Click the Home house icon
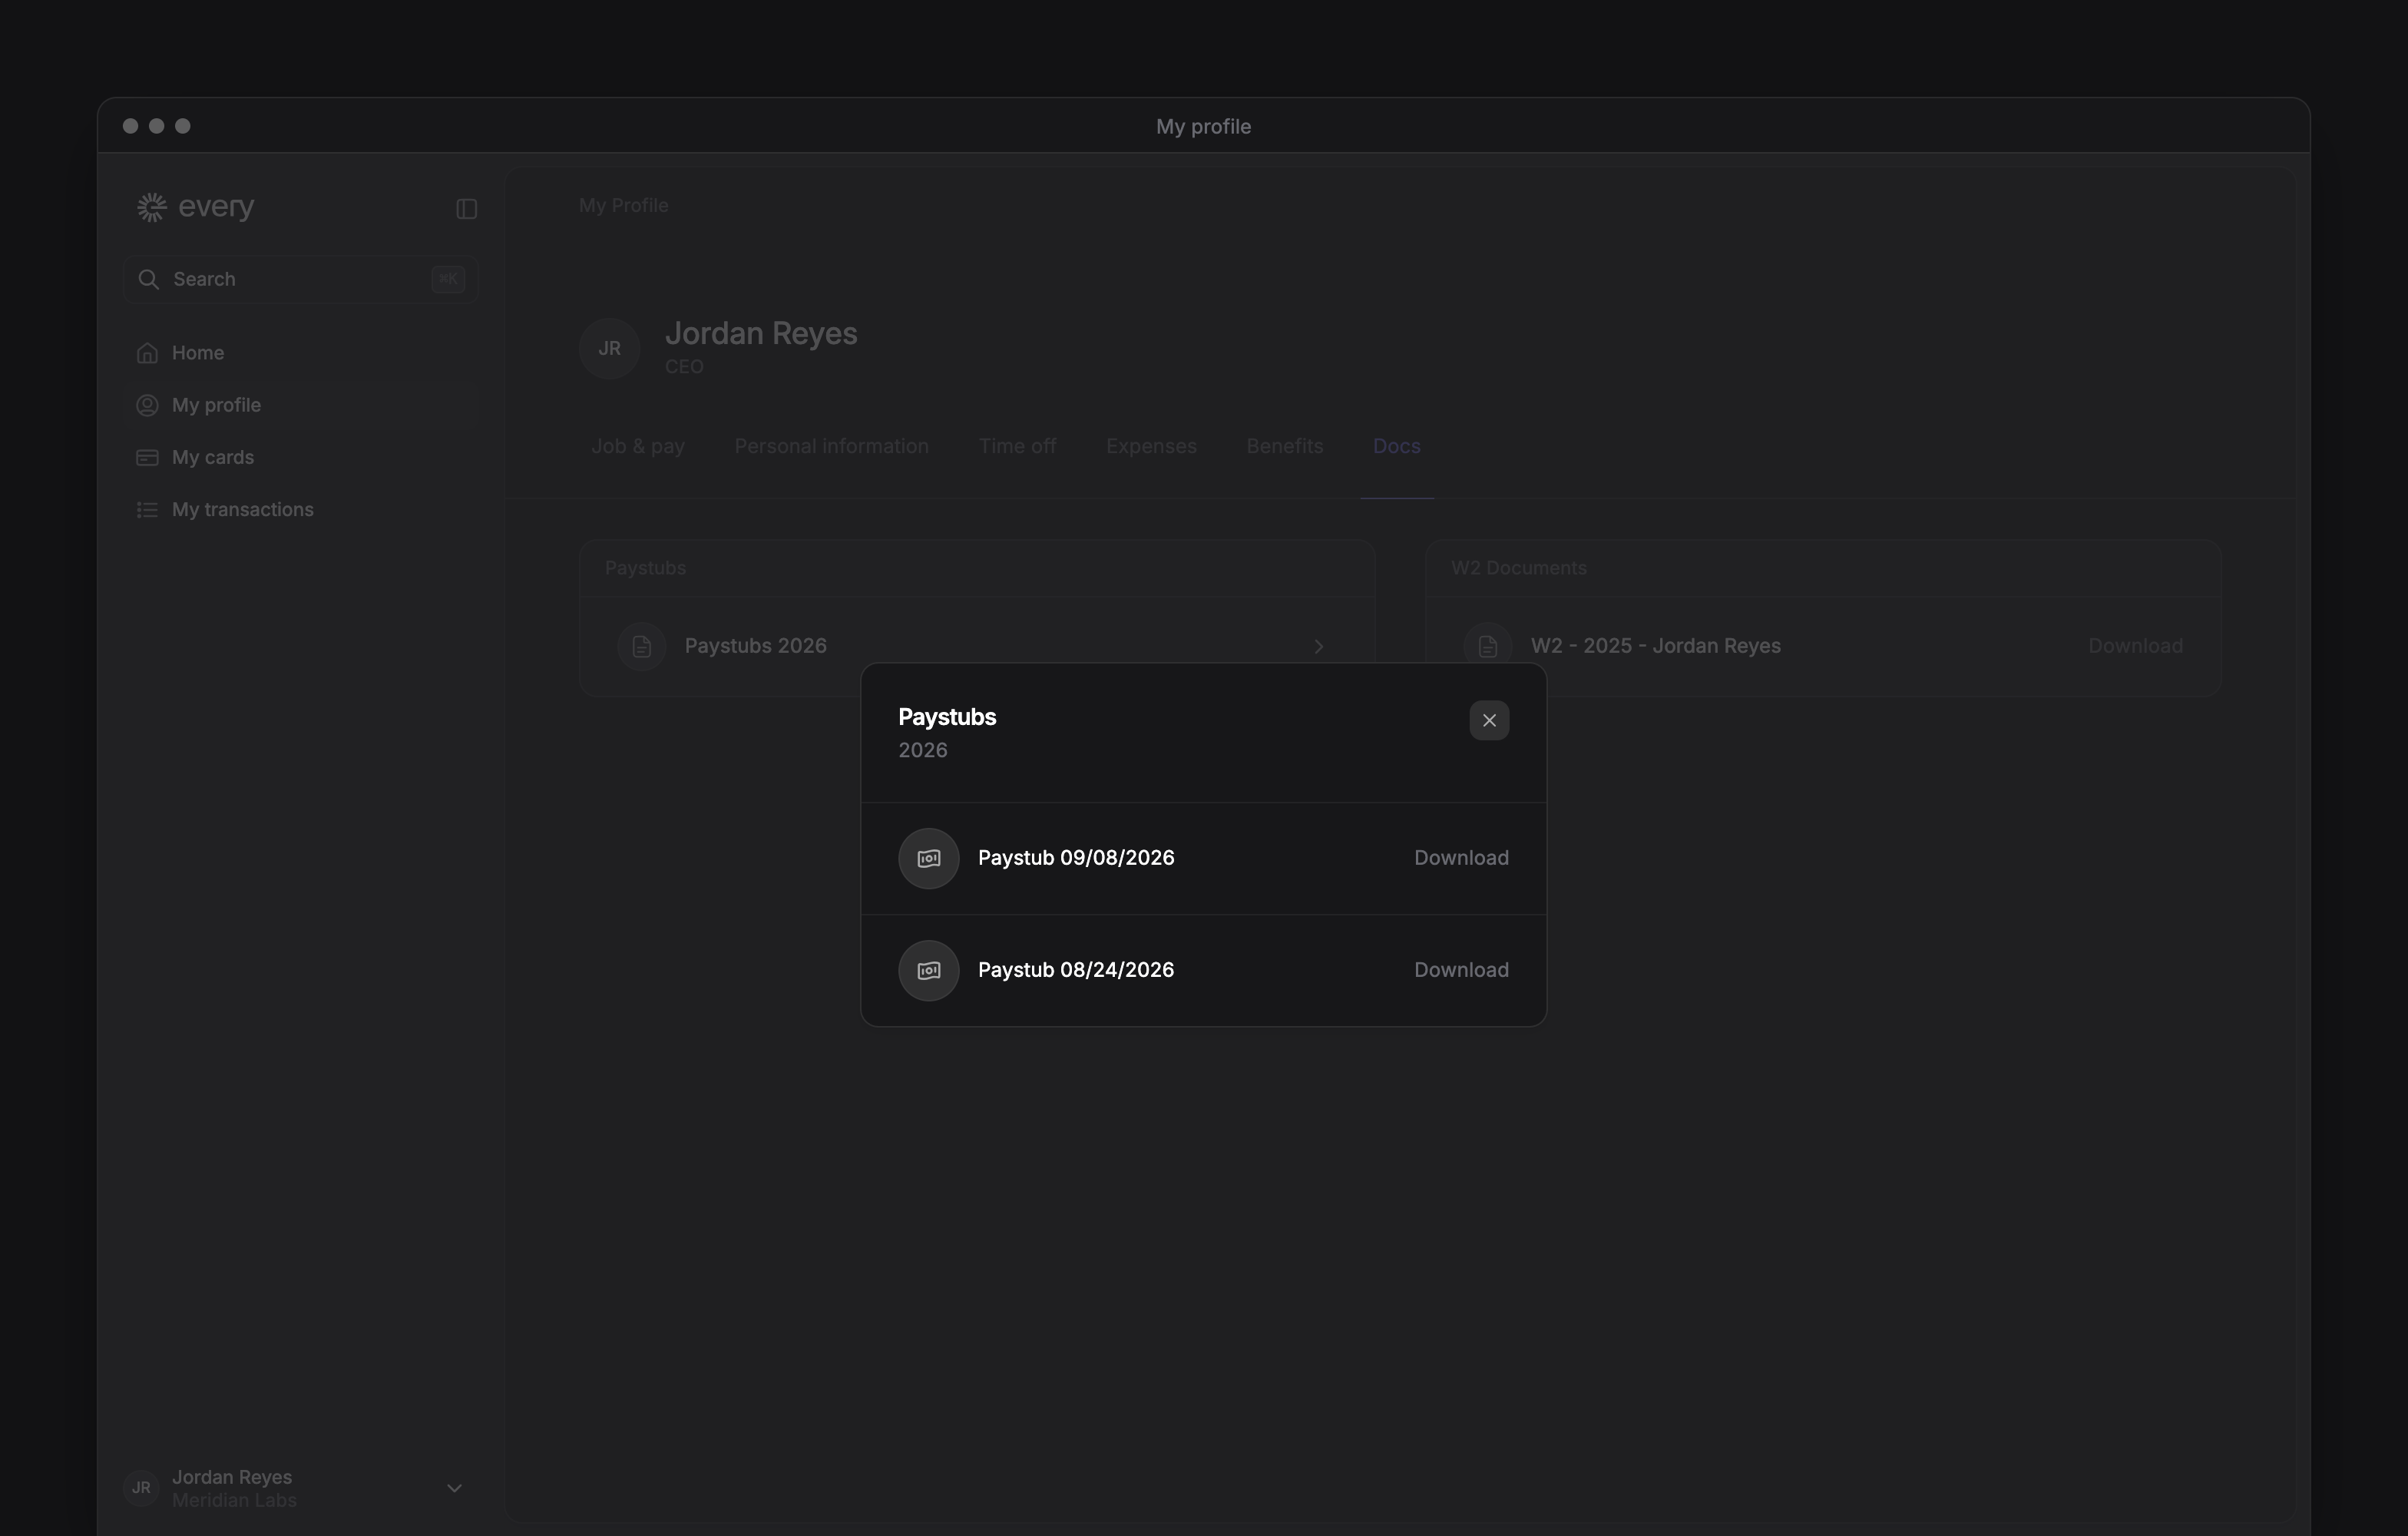This screenshot has width=2408, height=1536. coord(147,353)
